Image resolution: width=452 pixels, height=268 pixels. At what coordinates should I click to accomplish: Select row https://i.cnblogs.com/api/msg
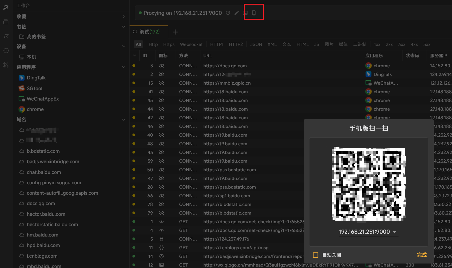[291, 247]
